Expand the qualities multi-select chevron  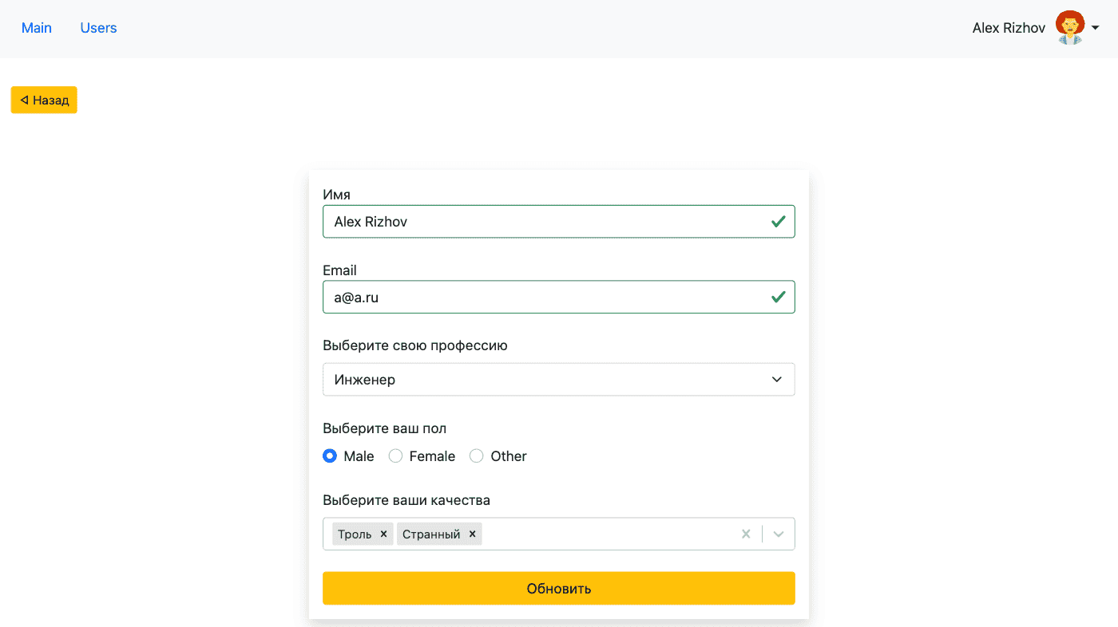(779, 534)
